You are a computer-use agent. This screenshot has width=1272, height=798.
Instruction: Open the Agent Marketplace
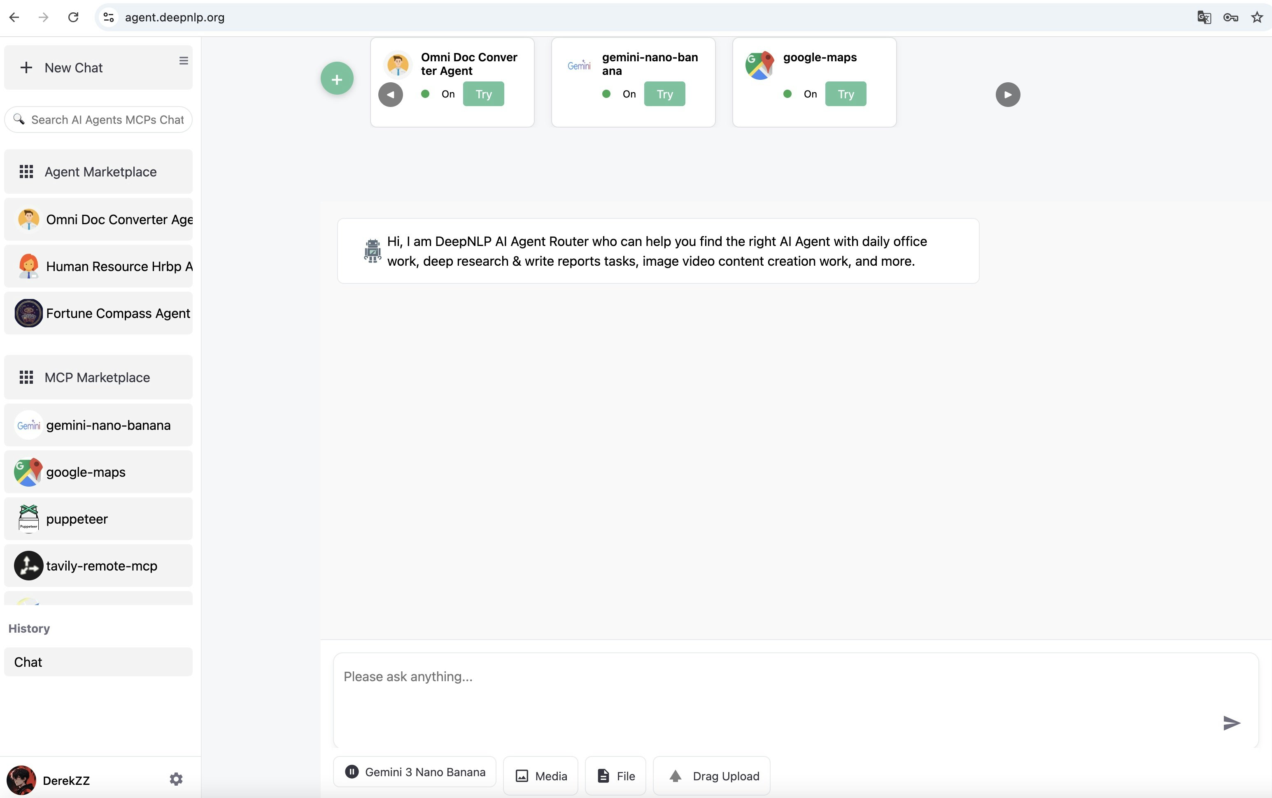point(98,171)
